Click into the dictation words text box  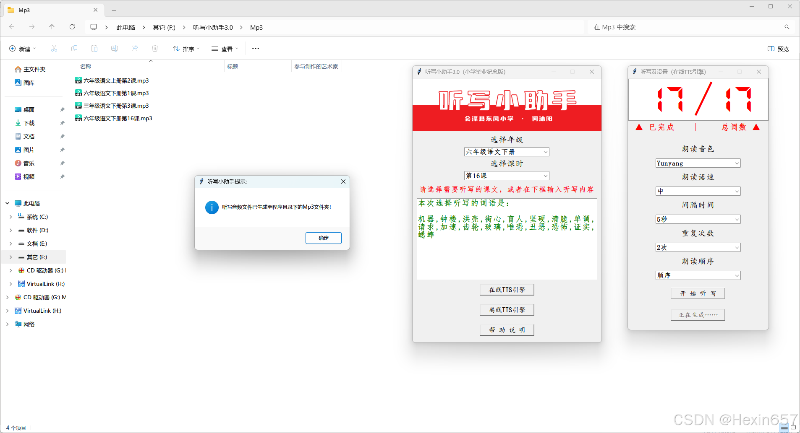tap(507, 239)
